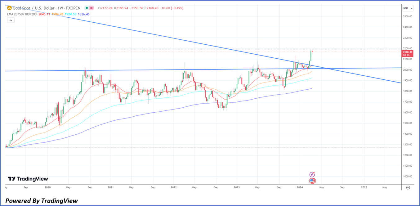This screenshot has width=420, height=206.
Task: Click the 1000.00 price axis label
Action: pos(408,176)
